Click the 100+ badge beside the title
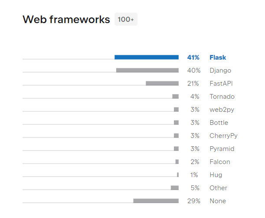265x218 pixels. click(x=126, y=20)
